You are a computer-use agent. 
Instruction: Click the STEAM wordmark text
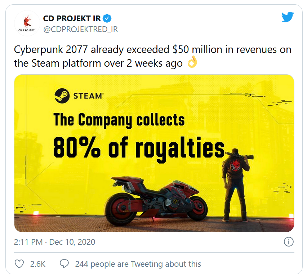(88, 96)
